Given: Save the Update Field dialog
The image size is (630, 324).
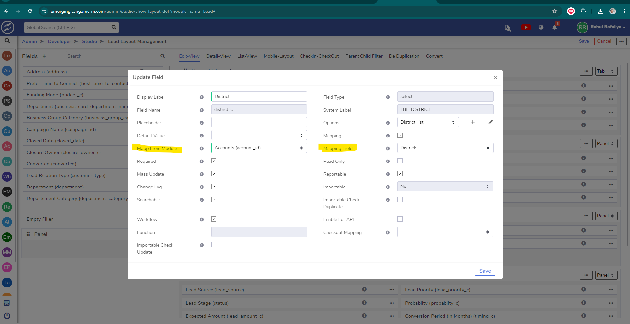Looking at the screenshot, I should 485,271.
